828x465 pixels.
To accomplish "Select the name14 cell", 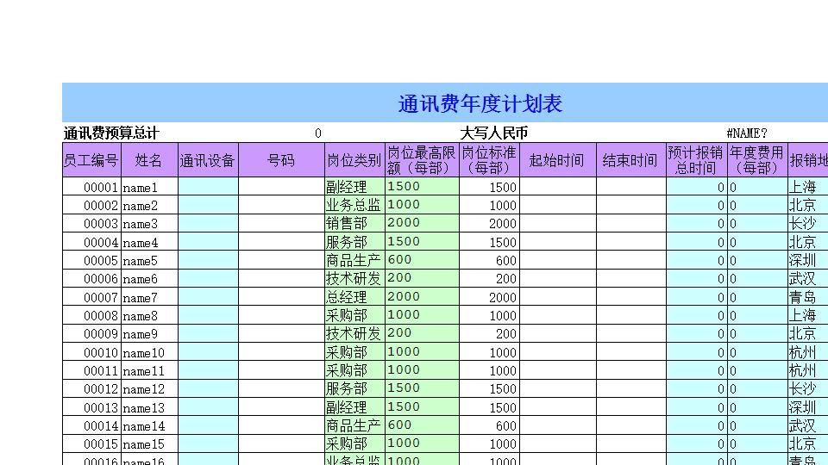I will click(149, 425).
